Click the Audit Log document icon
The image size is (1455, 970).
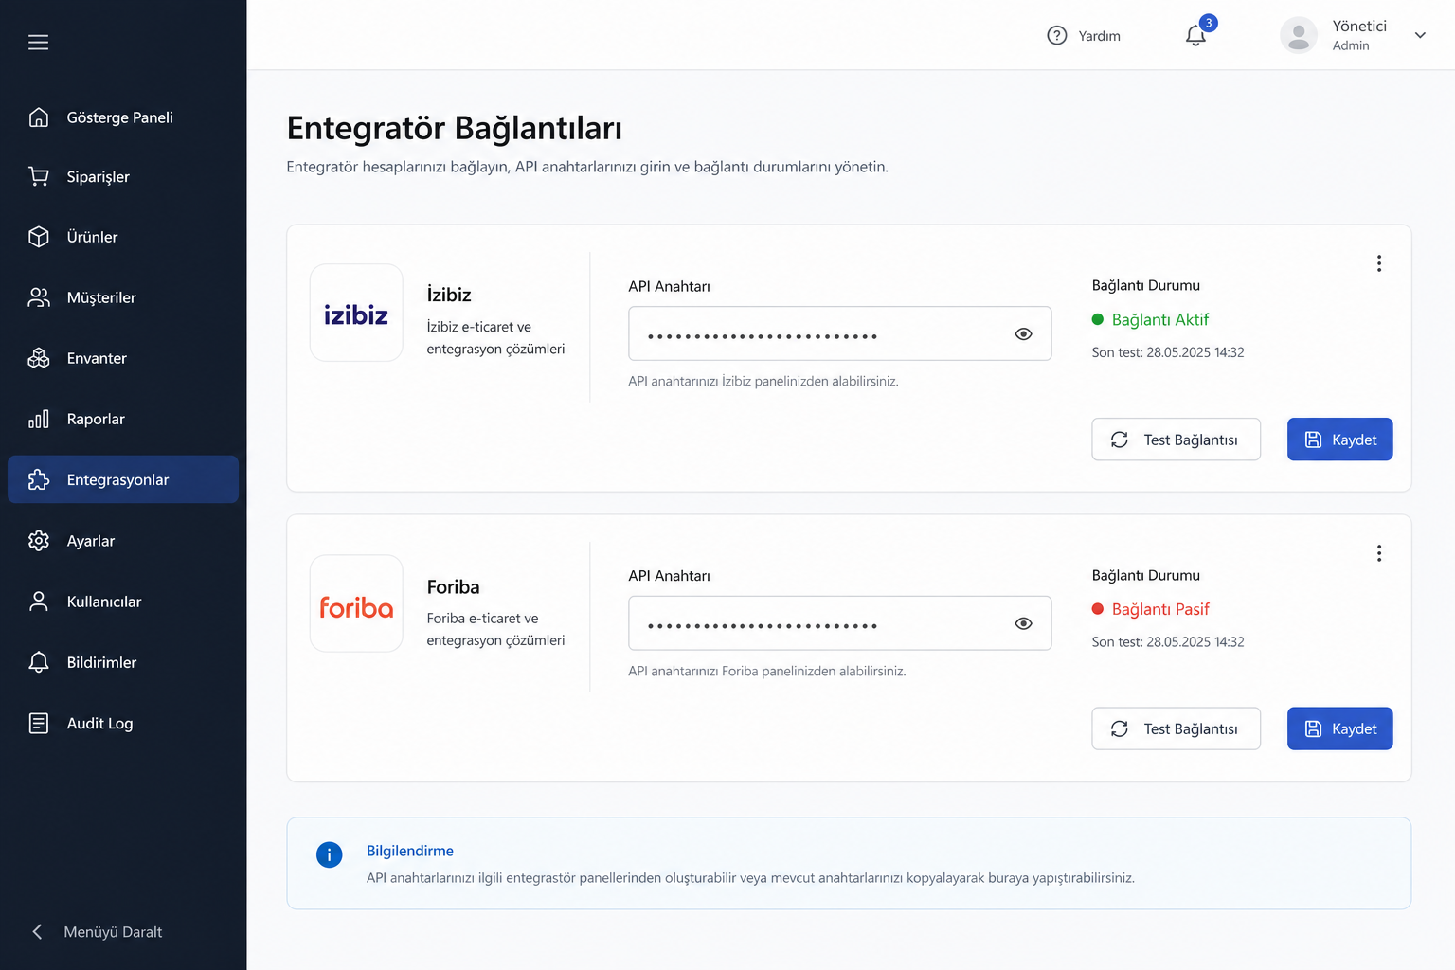tap(39, 724)
